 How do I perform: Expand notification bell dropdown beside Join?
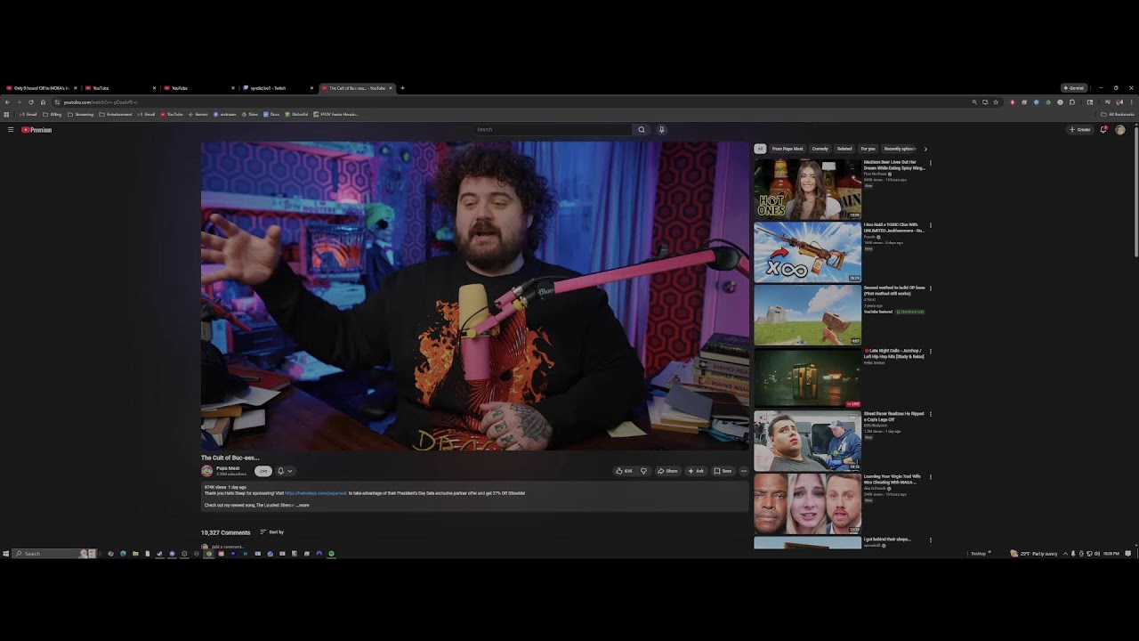(x=285, y=471)
